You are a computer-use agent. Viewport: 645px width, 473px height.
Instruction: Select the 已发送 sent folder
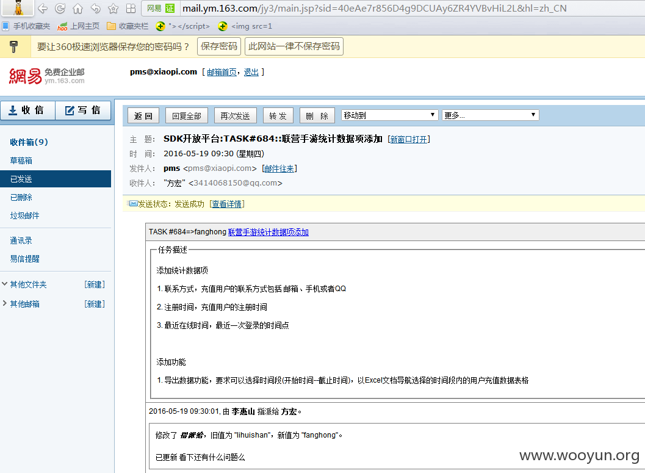tap(56, 179)
